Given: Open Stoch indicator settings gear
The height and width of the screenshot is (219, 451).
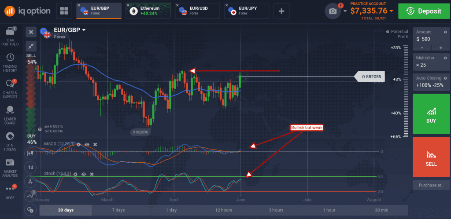Looking at the screenshot, I should tap(75, 174).
